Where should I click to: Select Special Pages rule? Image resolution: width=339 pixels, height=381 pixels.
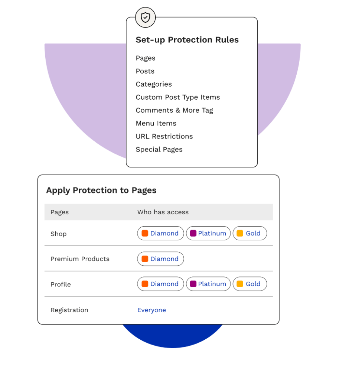[x=159, y=149]
